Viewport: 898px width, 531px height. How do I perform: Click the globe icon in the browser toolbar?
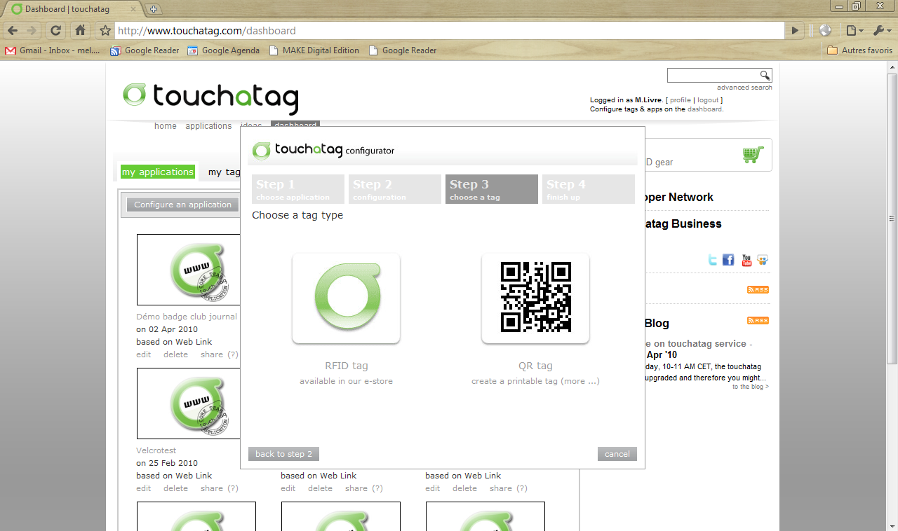[825, 30]
